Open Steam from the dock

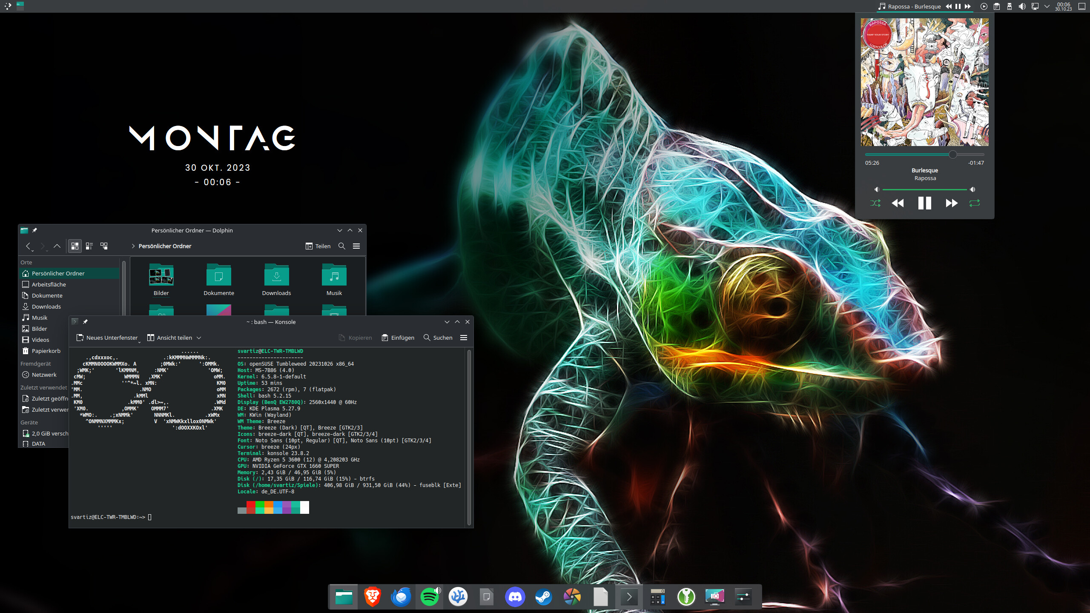click(543, 597)
